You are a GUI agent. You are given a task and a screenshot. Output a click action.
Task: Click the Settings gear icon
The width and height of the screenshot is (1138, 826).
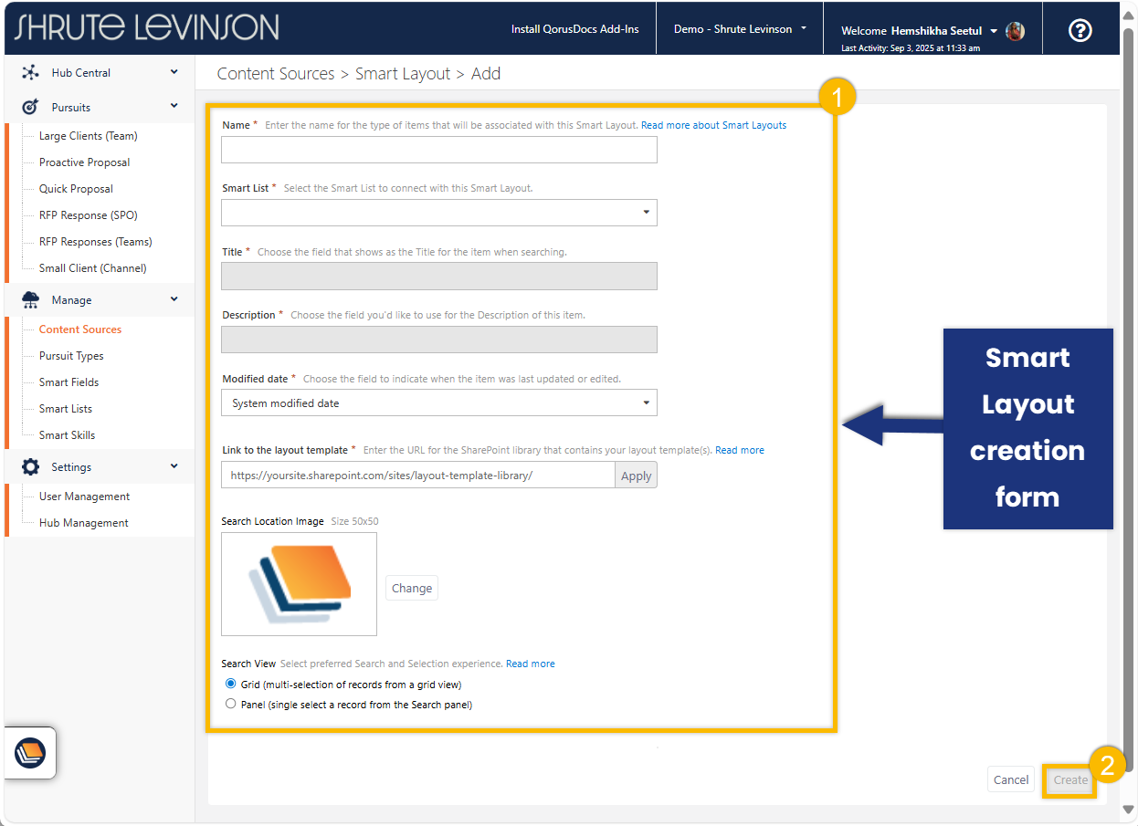click(30, 466)
